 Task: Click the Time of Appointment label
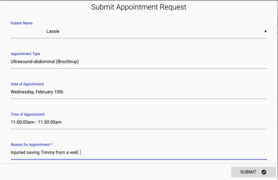click(x=28, y=115)
